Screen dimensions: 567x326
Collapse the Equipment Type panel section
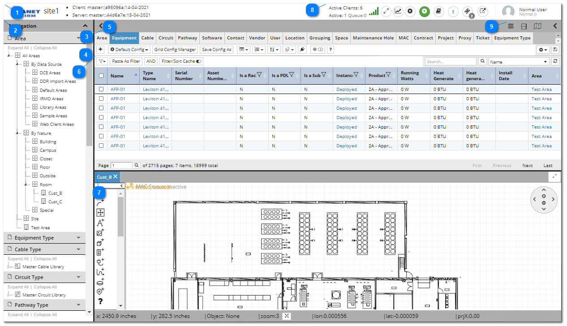[79, 238]
